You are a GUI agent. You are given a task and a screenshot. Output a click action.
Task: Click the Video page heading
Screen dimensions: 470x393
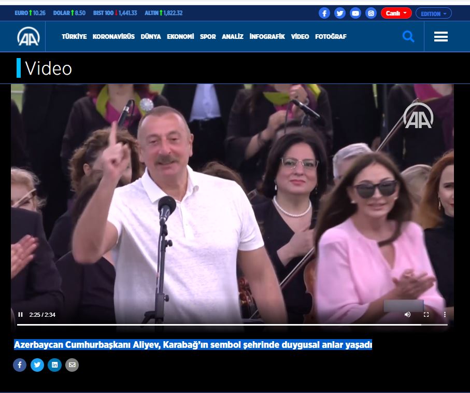click(x=48, y=68)
